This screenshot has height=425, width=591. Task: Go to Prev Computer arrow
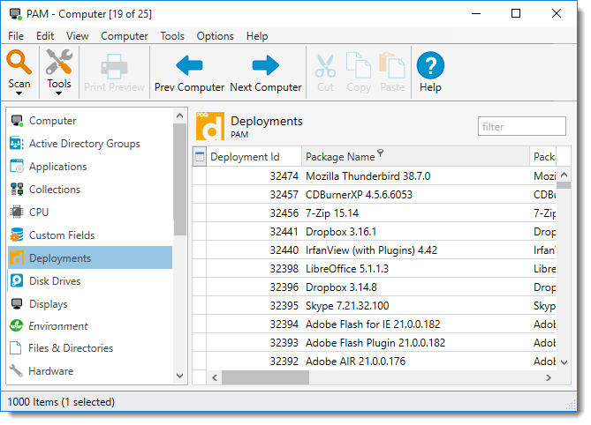(x=189, y=66)
